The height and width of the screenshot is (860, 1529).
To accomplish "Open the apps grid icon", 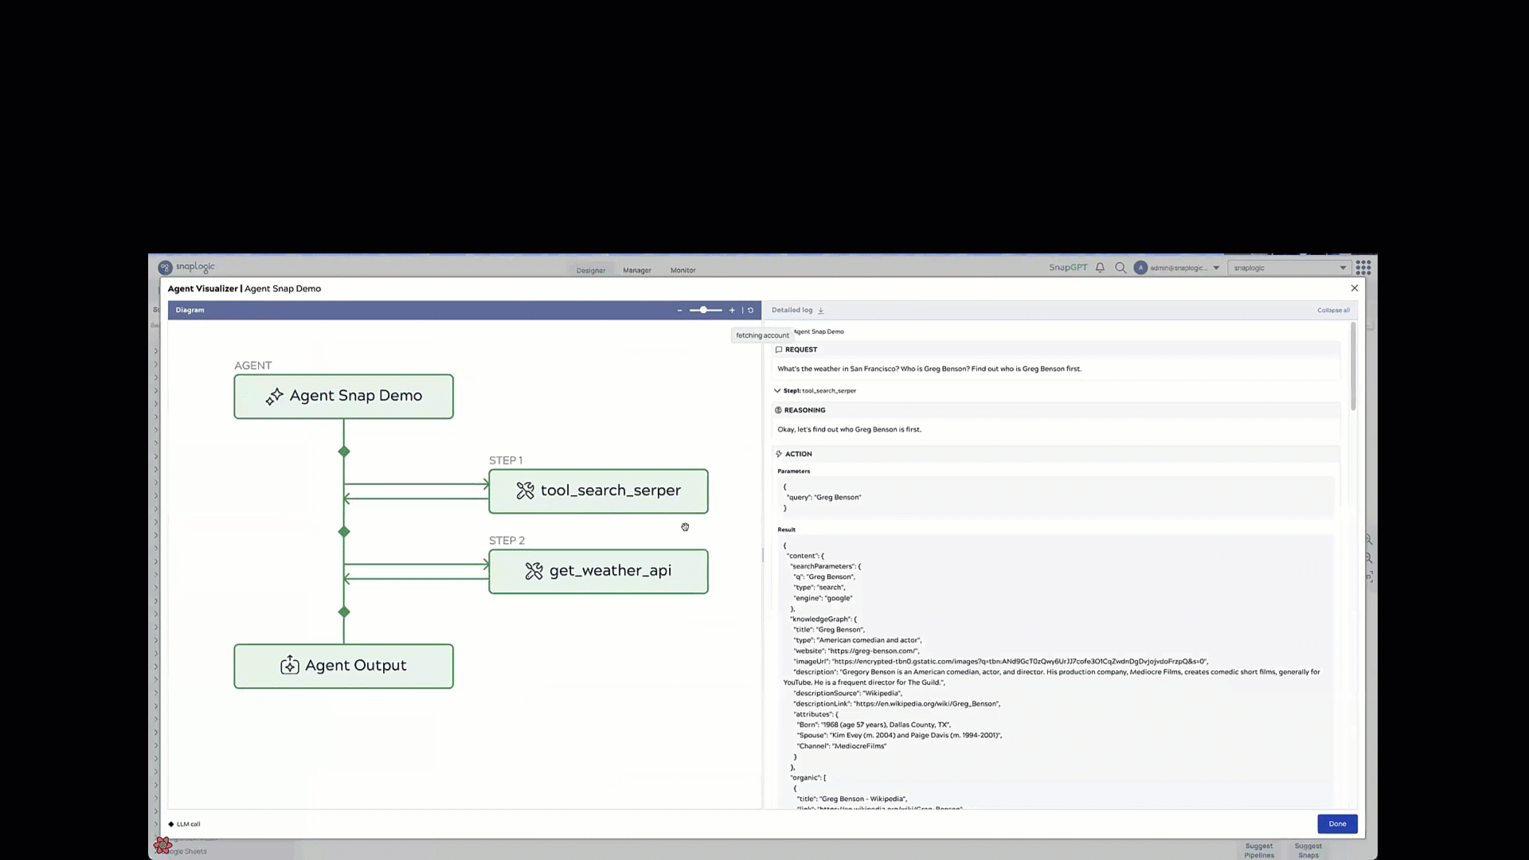I will pyautogui.click(x=1363, y=268).
